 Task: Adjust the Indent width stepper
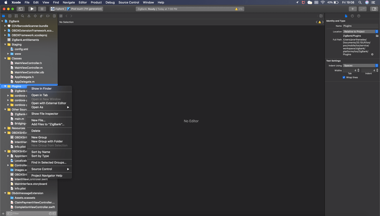pyautogui.click(x=377, y=70)
